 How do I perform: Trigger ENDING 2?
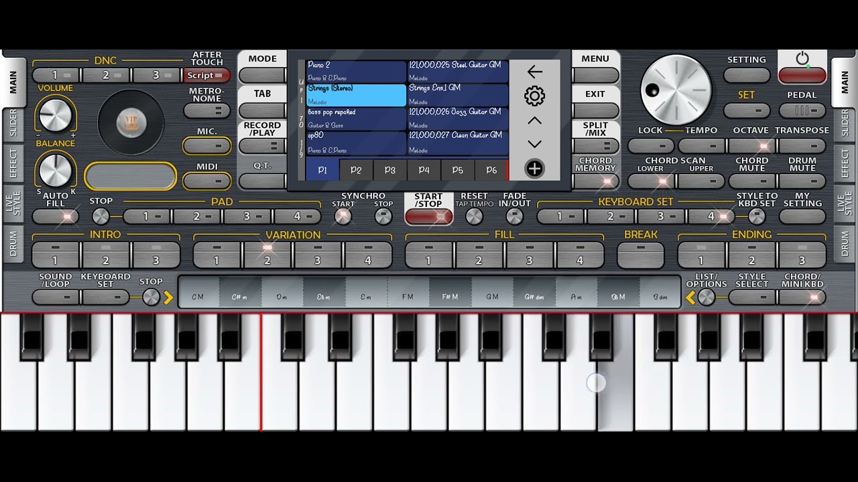pos(752,255)
